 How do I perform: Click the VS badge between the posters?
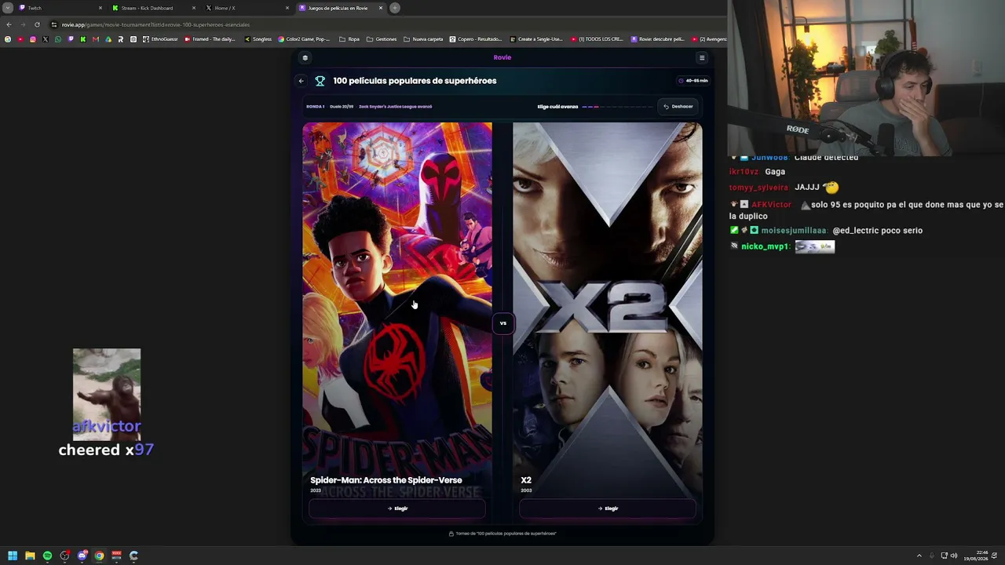(x=503, y=323)
